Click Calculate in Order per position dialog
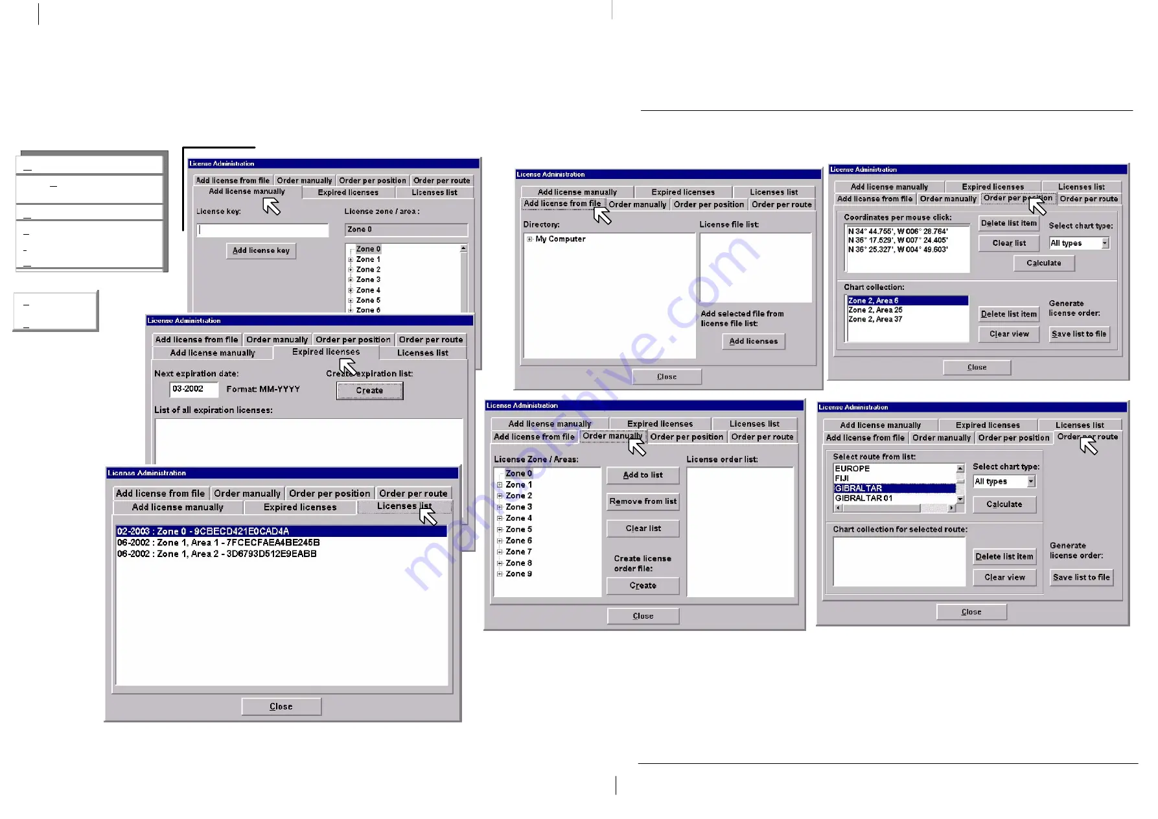This screenshot has width=1158, height=819. (x=1043, y=263)
